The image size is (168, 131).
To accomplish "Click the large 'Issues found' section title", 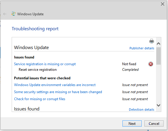I will [27, 109].
